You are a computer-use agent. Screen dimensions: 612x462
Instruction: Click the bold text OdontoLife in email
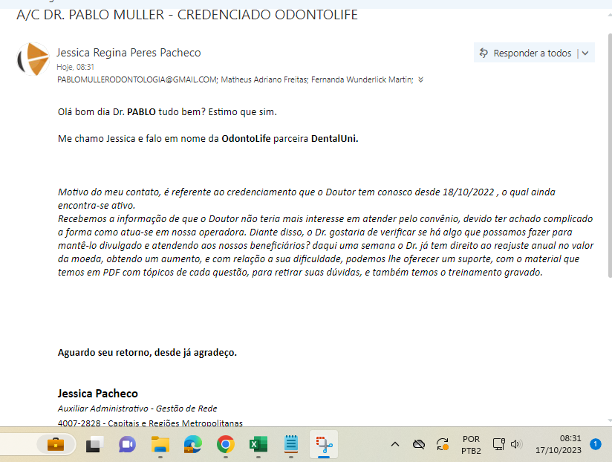point(246,138)
